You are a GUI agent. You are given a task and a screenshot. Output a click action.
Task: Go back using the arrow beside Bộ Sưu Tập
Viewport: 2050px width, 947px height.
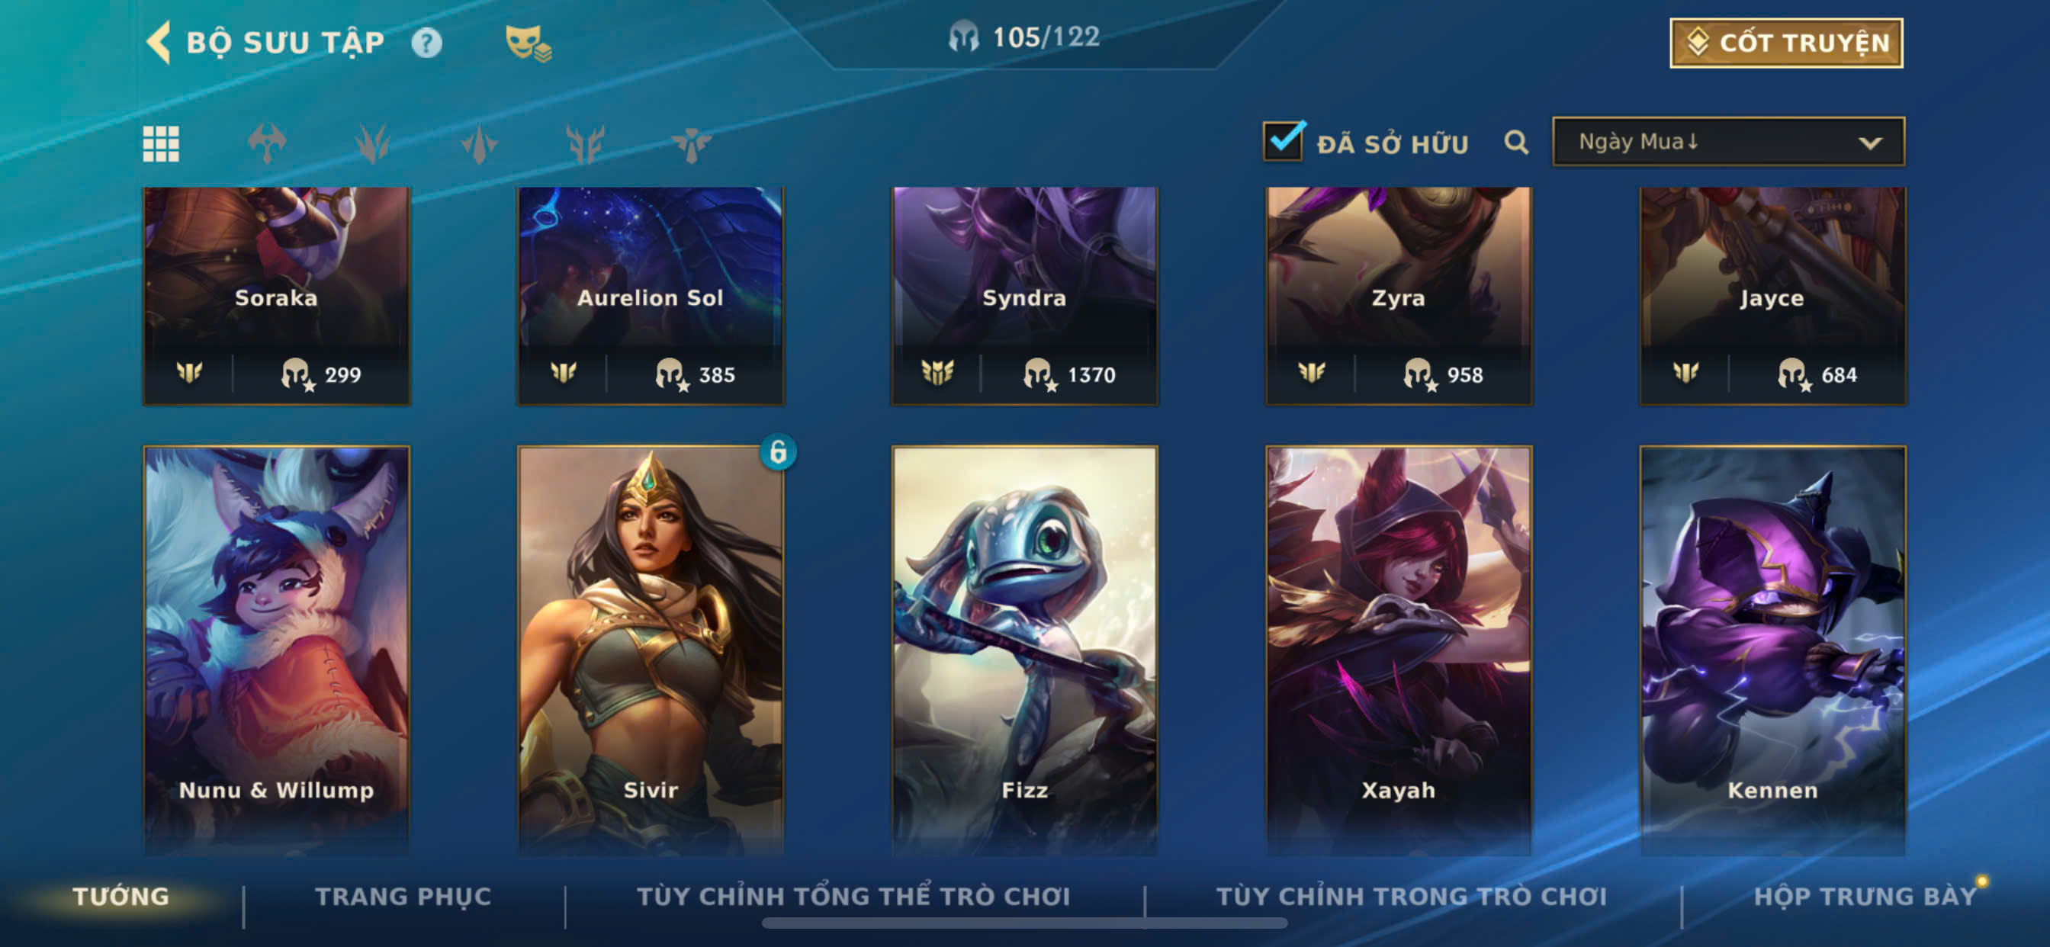click(x=159, y=42)
